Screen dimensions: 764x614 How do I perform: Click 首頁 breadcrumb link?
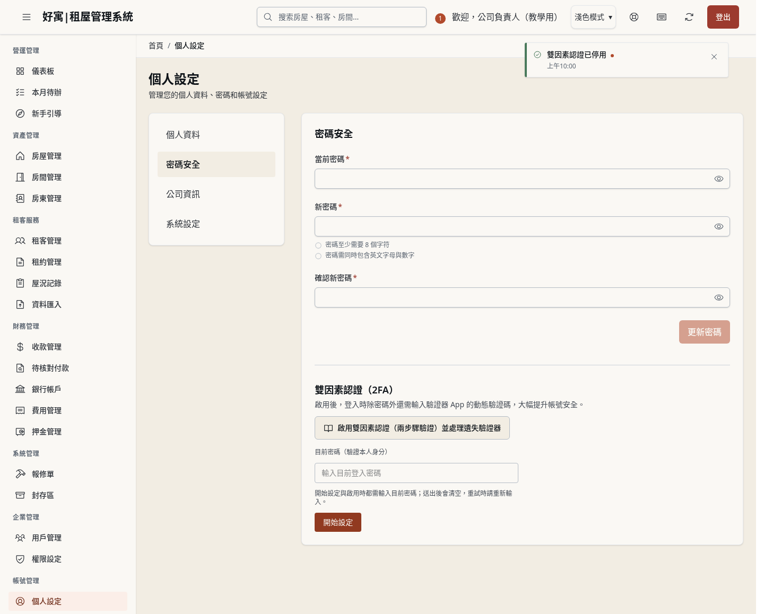(x=156, y=46)
